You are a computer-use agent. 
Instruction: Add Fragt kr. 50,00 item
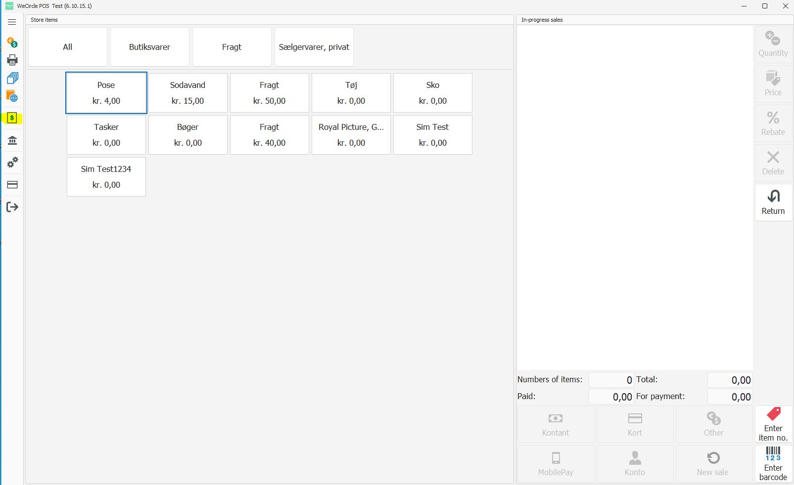click(x=270, y=93)
